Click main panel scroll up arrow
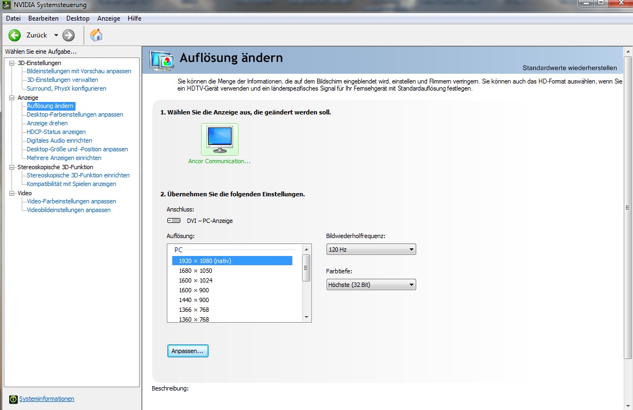633x410 pixels. (628, 52)
